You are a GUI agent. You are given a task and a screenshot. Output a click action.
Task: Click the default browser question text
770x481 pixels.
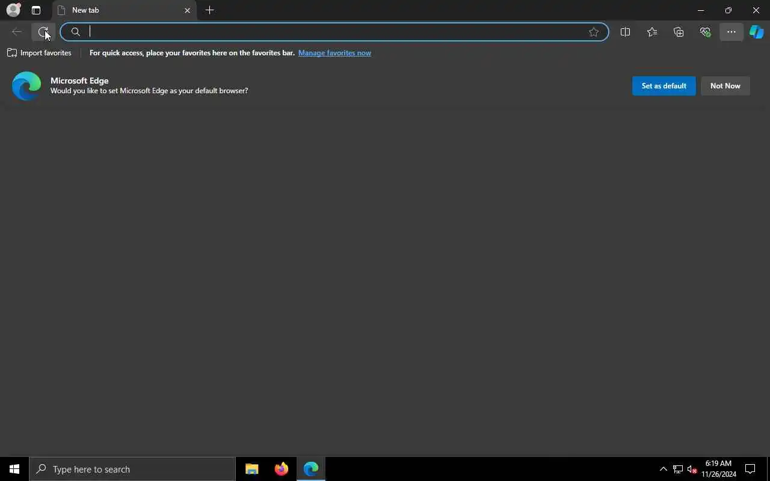pyautogui.click(x=149, y=91)
